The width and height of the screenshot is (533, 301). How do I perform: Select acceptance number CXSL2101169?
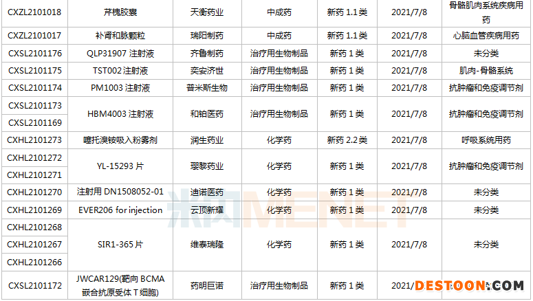(x=35, y=122)
